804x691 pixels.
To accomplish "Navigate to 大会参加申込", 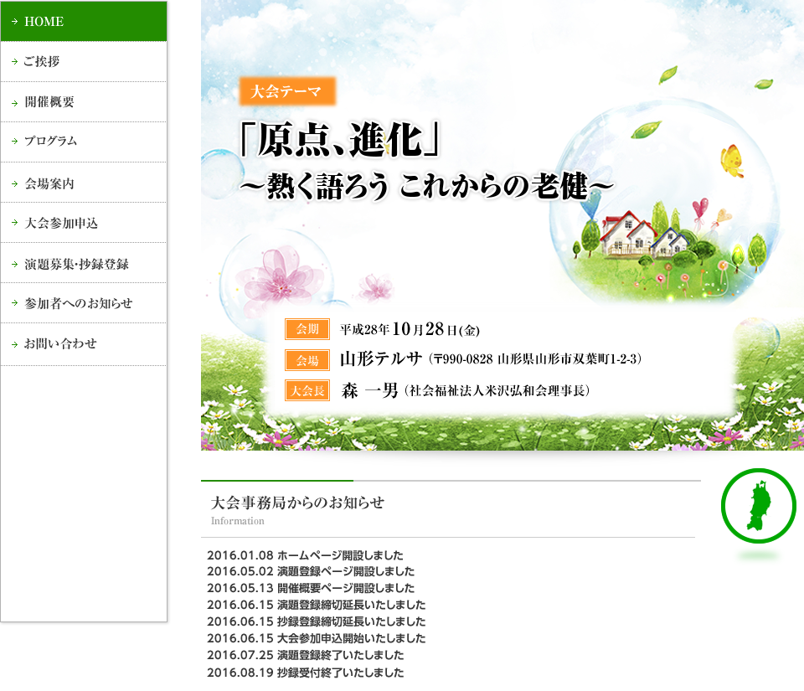I will pos(84,223).
